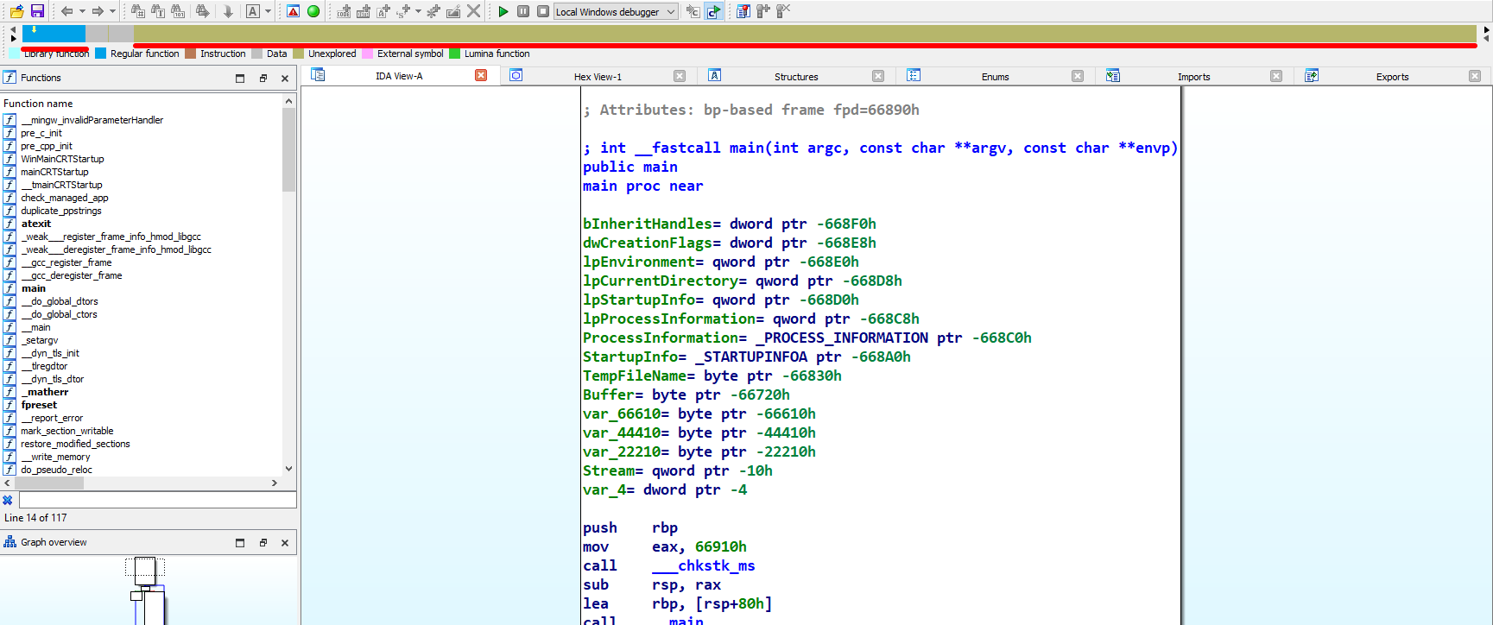Expand the back navigation history dropdown arrow
Screen dimensions: 1493x625
(82, 11)
